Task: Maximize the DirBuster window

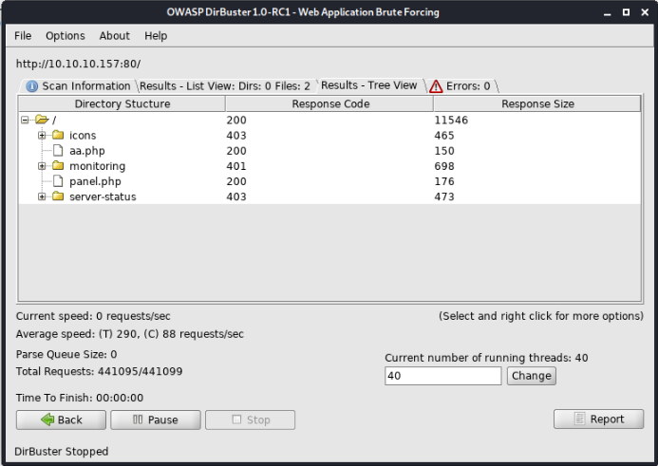Action: click(626, 12)
